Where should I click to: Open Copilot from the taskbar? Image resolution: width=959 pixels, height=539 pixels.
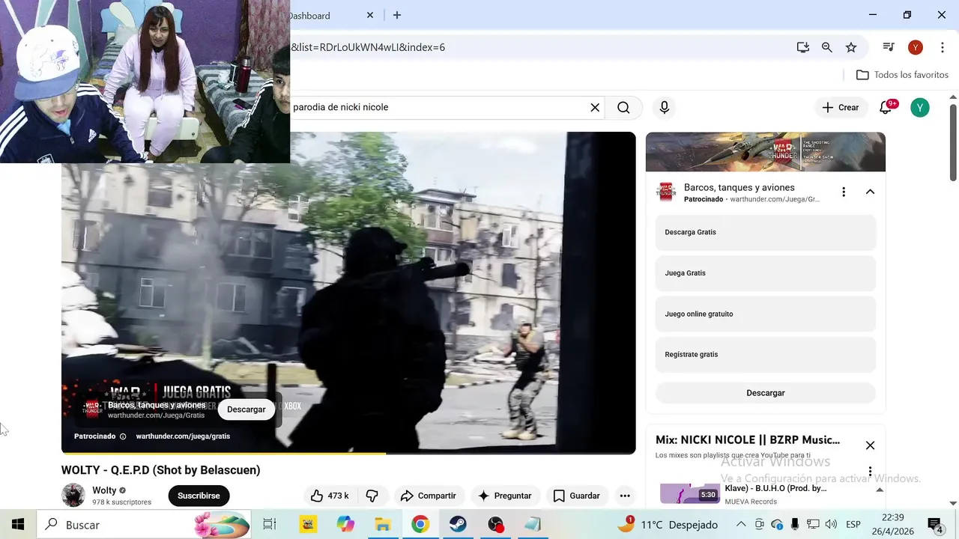[x=345, y=525]
